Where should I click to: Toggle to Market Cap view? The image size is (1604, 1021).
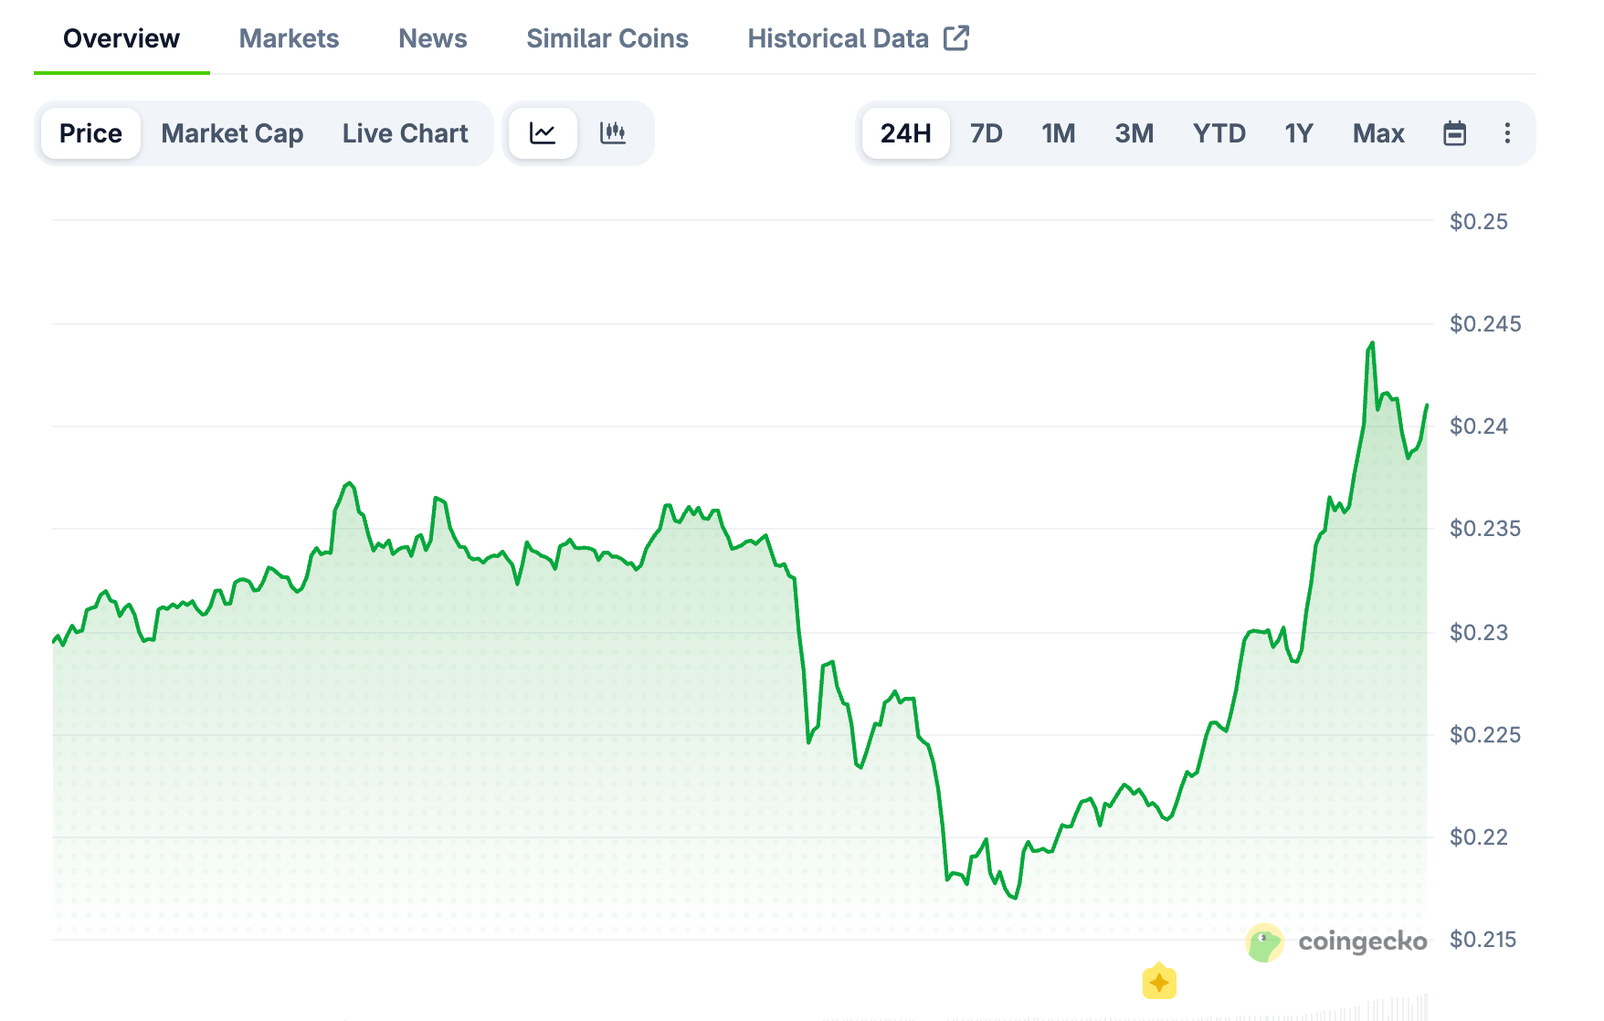(232, 133)
